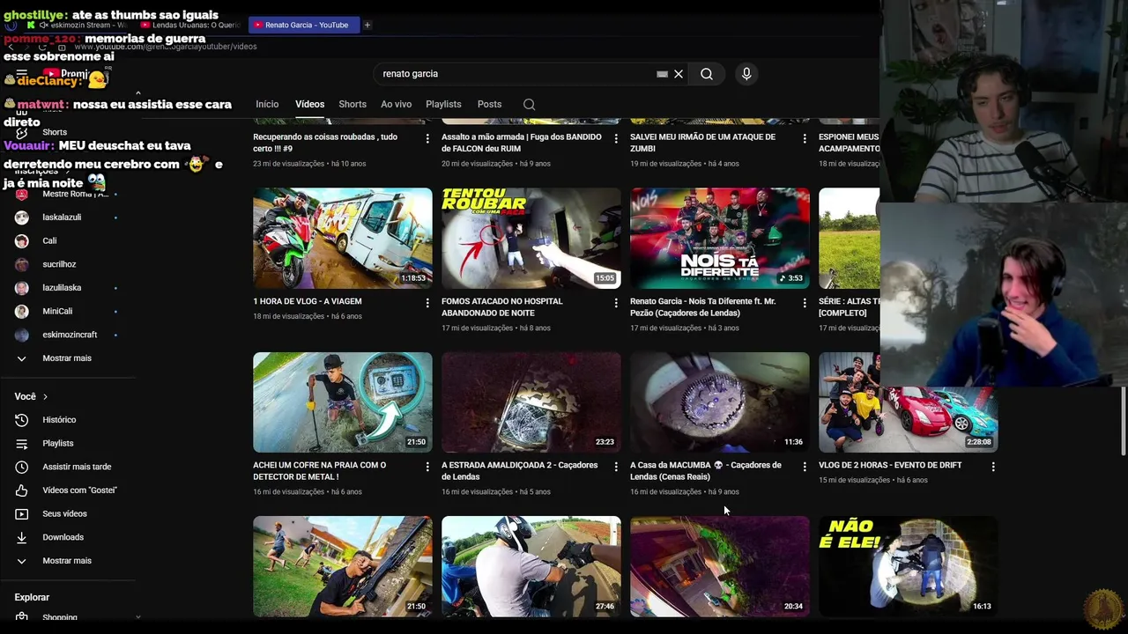Image resolution: width=1128 pixels, height=634 pixels.
Task: Play the NOIS TA DIFERENTE thumbnail
Action: pos(720,238)
